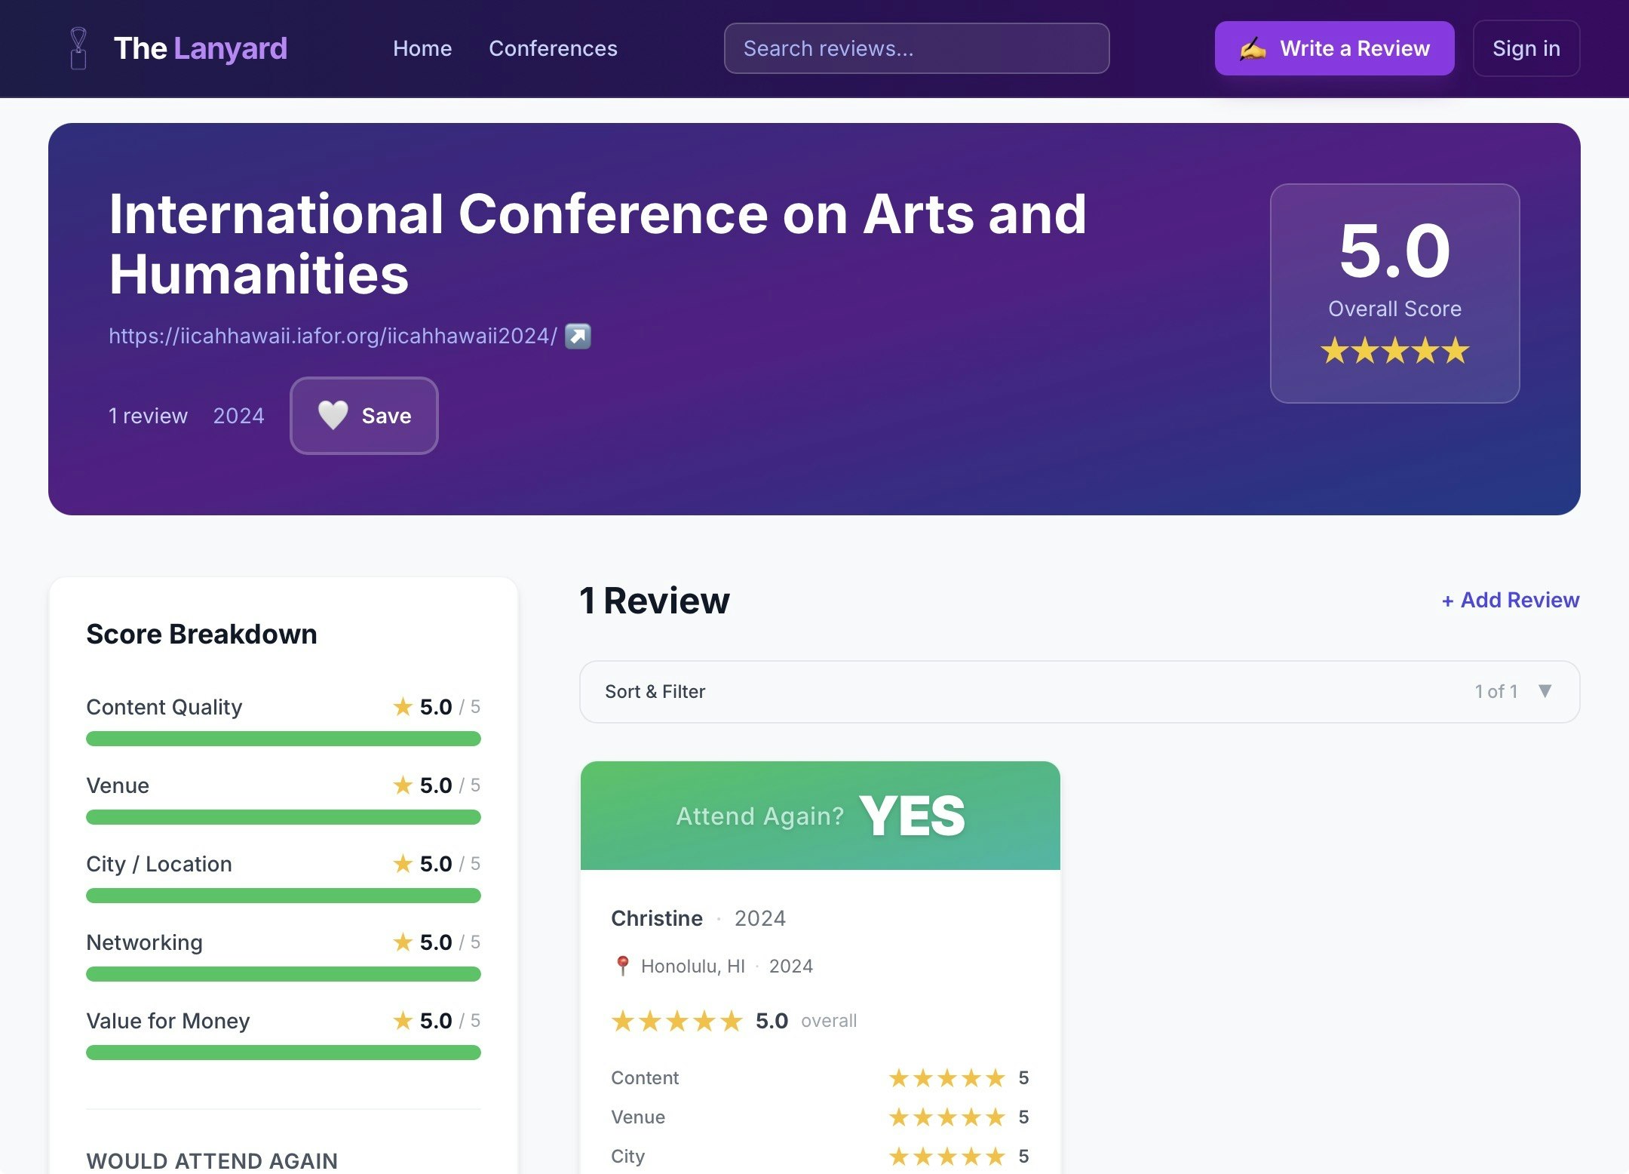The width and height of the screenshot is (1629, 1174).
Task: Click the Content Quality star icon
Action: click(403, 707)
